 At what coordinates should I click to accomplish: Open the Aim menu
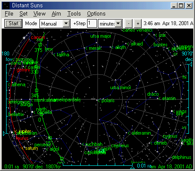tap(56, 14)
